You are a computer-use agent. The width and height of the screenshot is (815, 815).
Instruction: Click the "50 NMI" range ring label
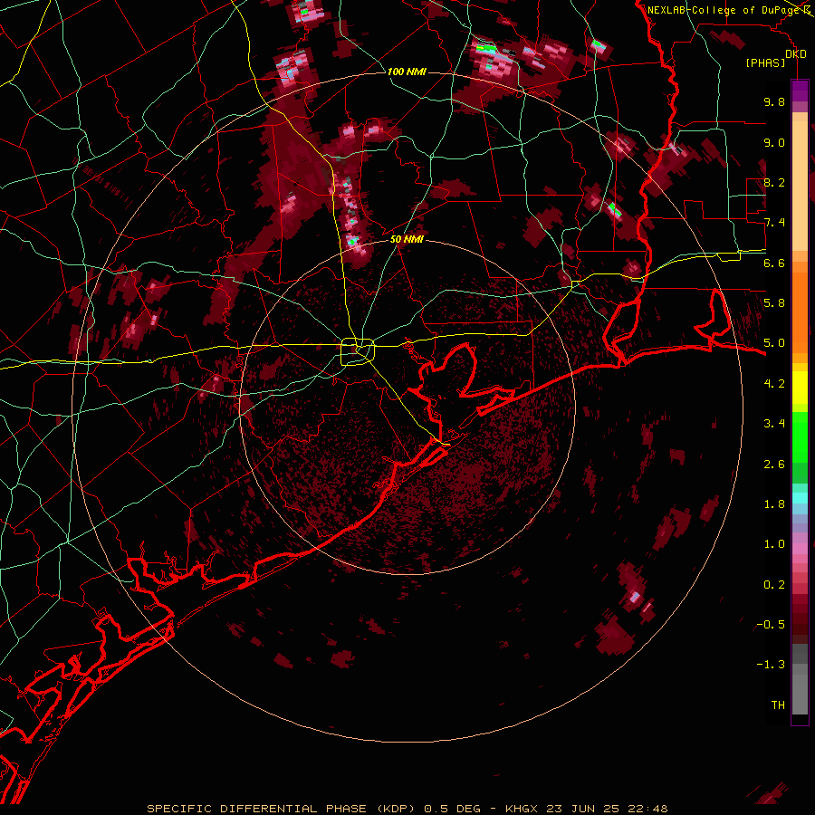click(x=407, y=240)
